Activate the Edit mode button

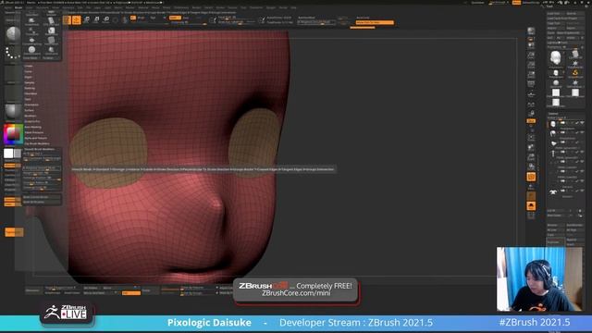(67, 20)
